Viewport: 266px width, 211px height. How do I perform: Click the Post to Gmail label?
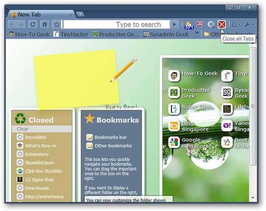click(121, 107)
